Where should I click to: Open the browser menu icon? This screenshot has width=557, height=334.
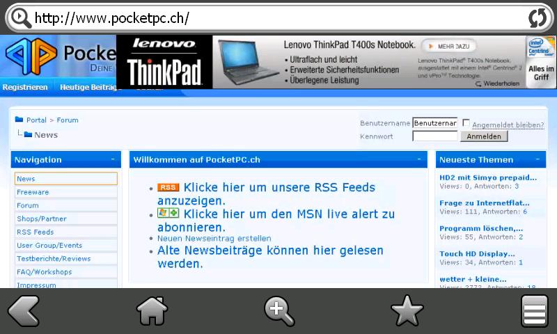coord(535,311)
